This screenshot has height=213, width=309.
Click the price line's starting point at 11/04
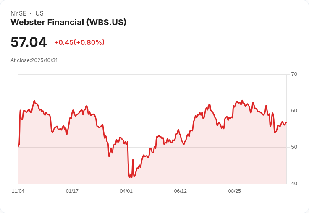pyautogui.click(x=18, y=146)
